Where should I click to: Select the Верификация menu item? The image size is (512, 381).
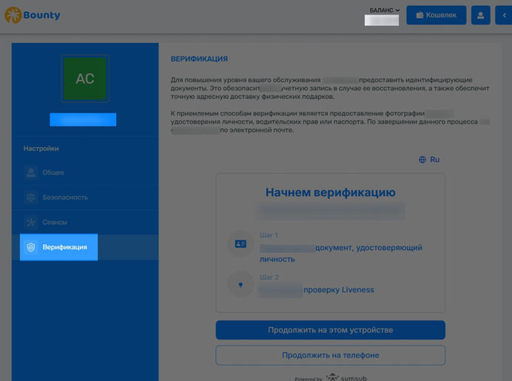click(65, 247)
